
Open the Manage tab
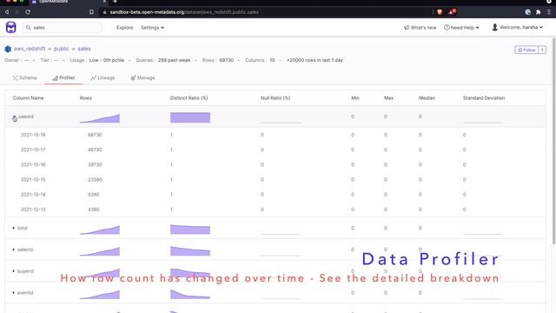[142, 77]
